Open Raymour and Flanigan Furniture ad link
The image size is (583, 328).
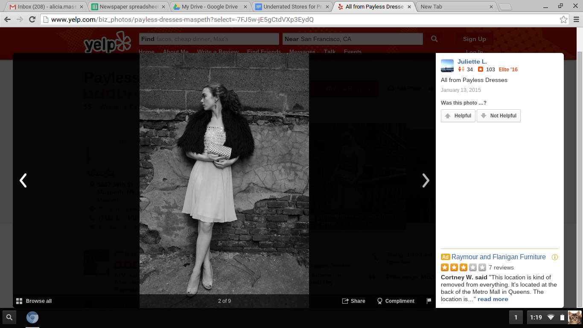click(x=498, y=257)
